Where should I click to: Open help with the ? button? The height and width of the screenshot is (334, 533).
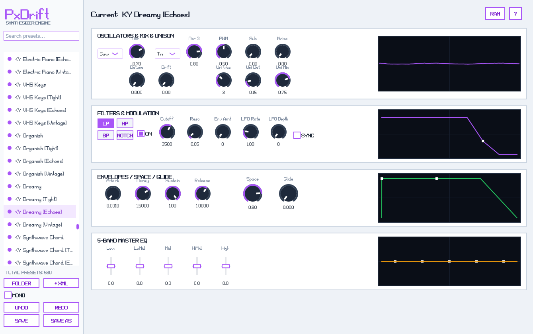[515, 14]
